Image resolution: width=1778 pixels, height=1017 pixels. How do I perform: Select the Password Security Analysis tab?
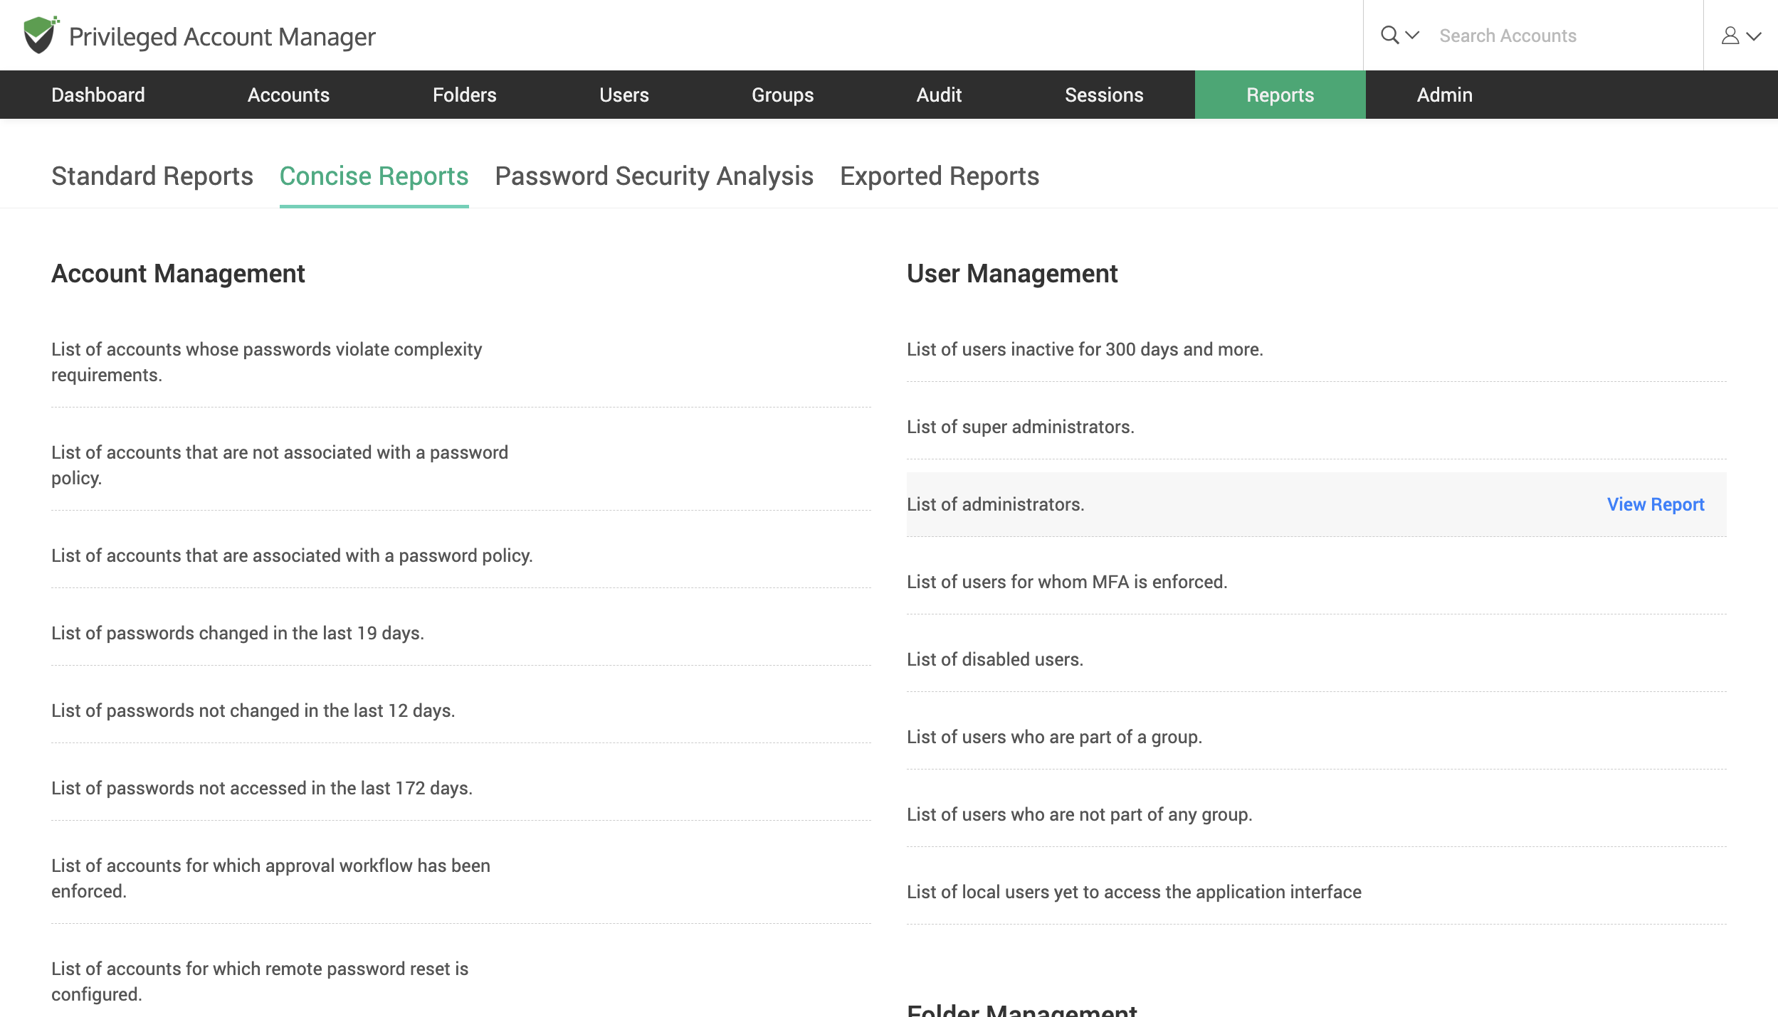[653, 174]
